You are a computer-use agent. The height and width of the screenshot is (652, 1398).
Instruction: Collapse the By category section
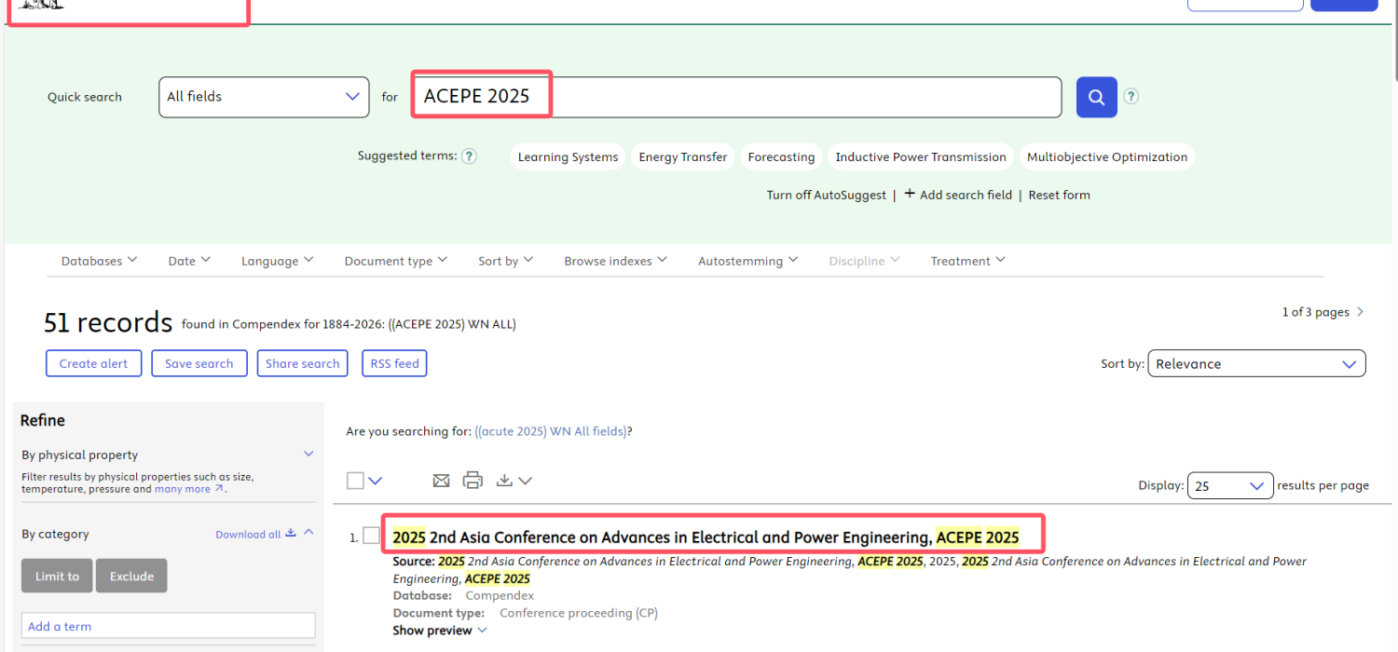point(308,532)
